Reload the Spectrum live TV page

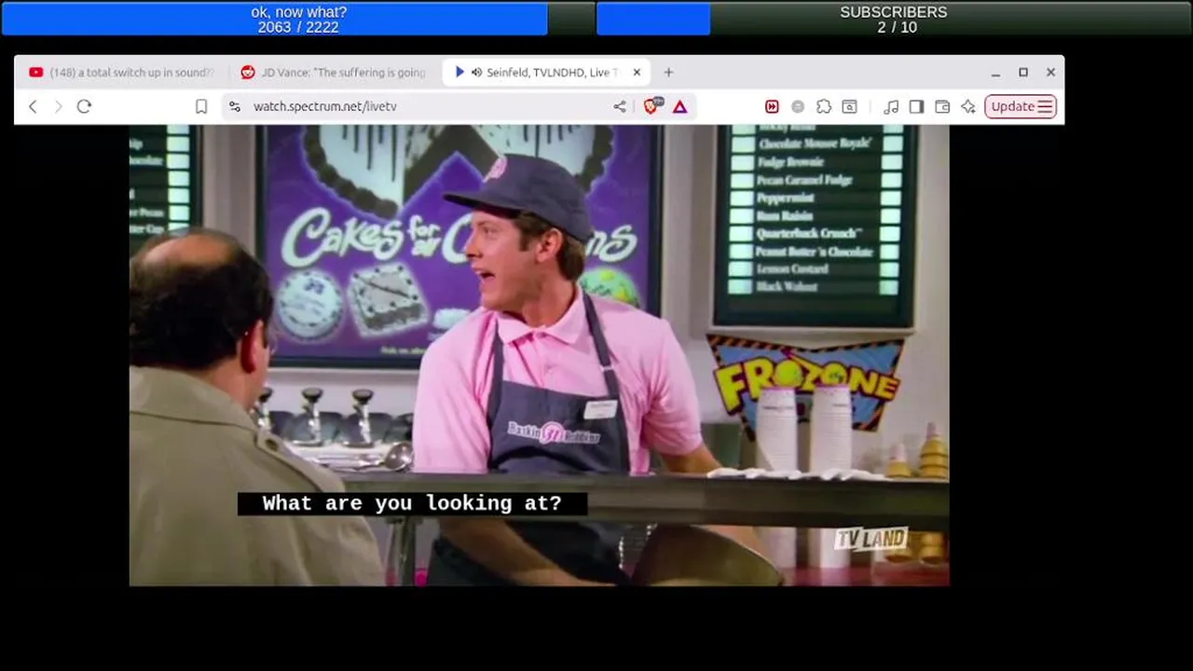pyautogui.click(x=84, y=106)
